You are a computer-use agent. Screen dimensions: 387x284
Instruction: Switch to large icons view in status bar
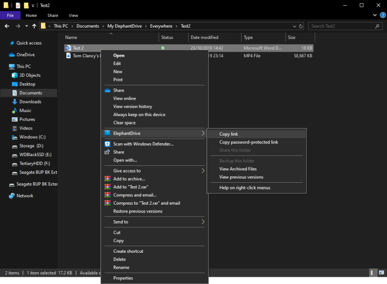coord(381,273)
